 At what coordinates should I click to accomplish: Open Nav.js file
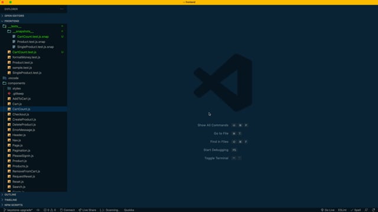coord(34,140)
